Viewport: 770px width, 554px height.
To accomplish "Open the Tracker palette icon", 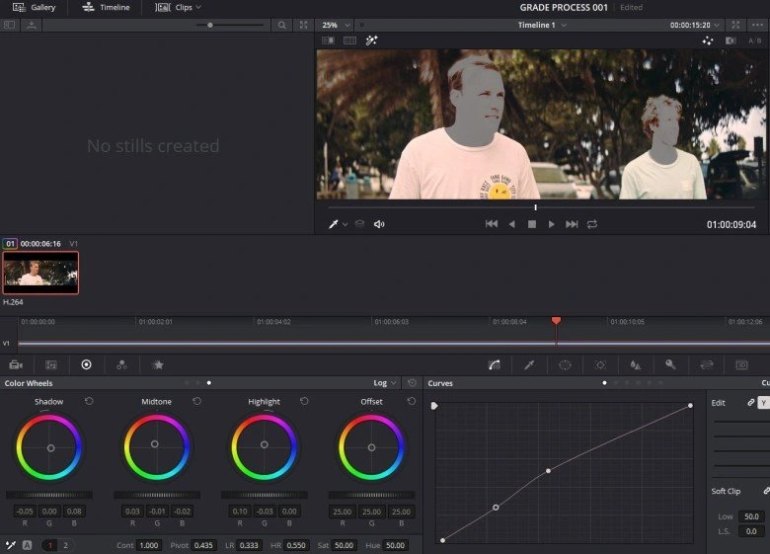I will coord(600,365).
